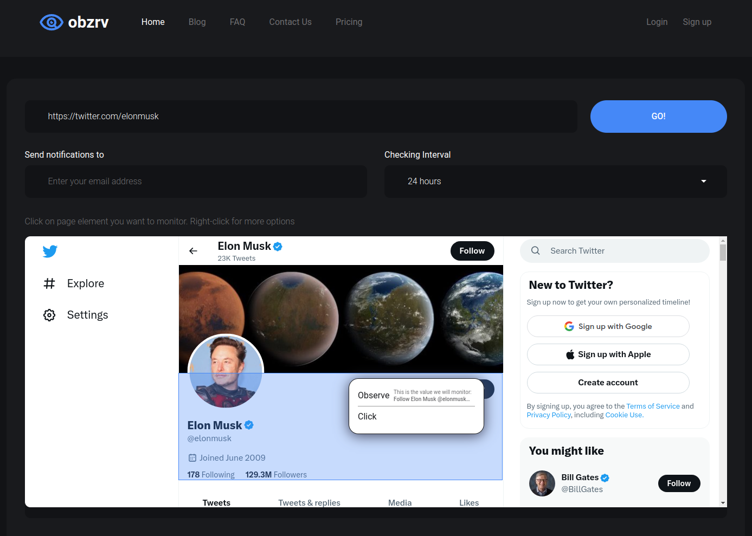Click Bill Gates avatar
This screenshot has height=536, width=752.
point(542,483)
